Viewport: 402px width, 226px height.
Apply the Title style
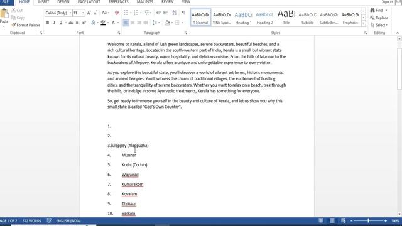click(286, 18)
